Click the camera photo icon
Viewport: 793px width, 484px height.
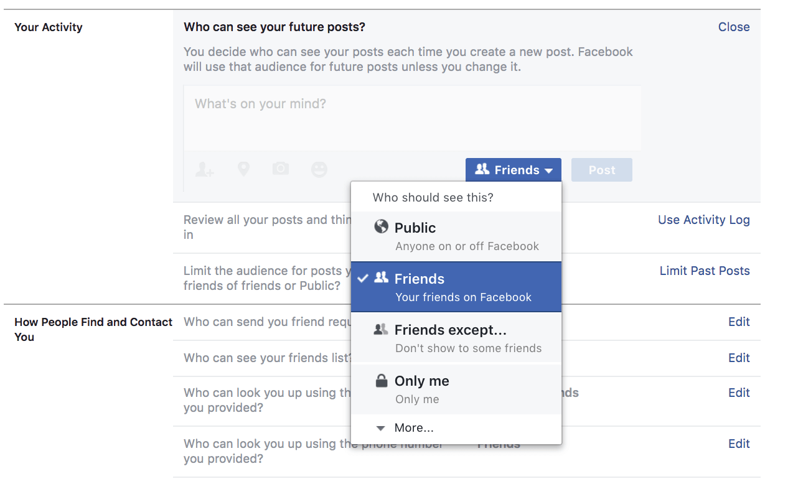(x=281, y=169)
